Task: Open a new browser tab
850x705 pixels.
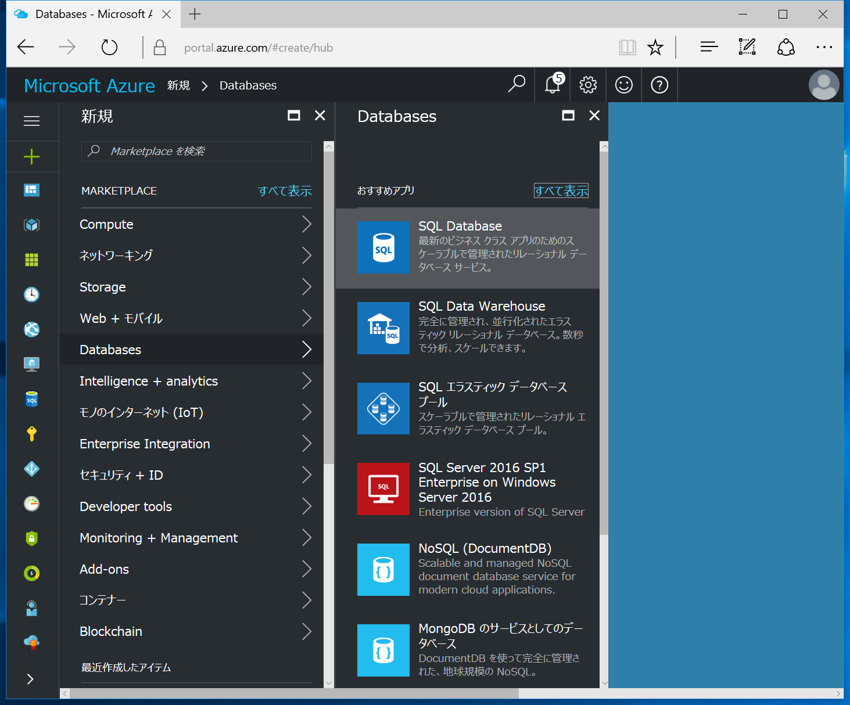Action: pos(195,14)
